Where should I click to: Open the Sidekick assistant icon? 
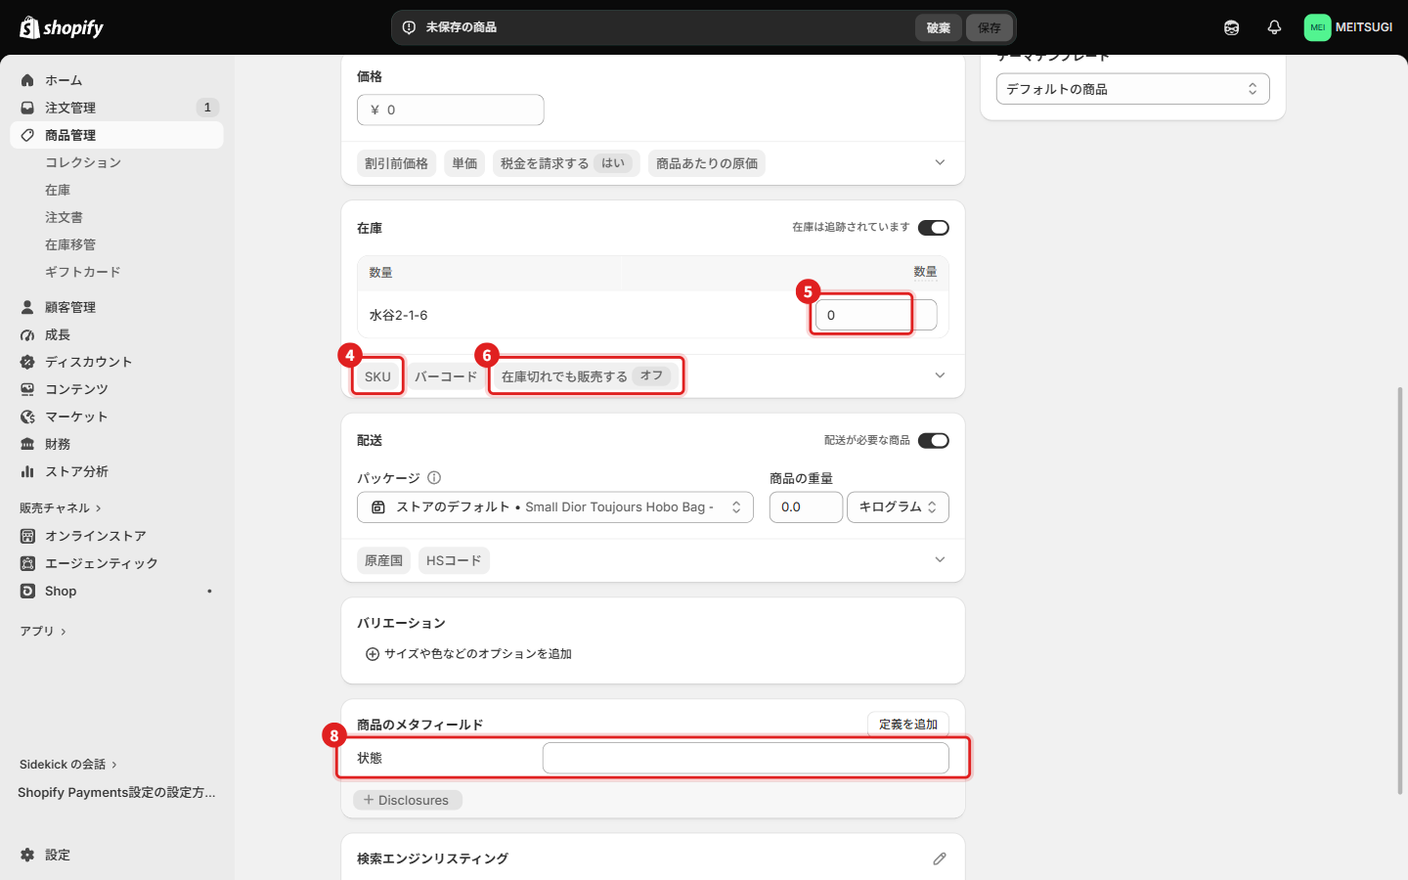[1231, 27]
